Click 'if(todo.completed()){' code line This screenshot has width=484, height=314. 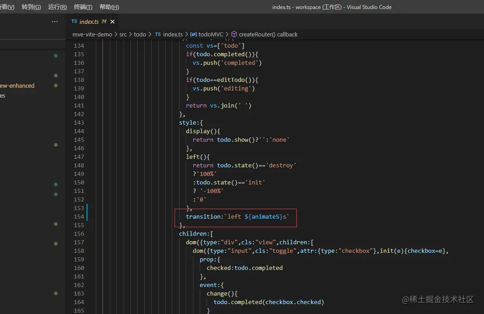222,54
